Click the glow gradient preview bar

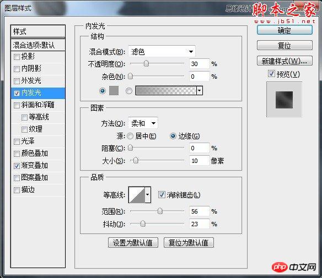tap(166, 90)
